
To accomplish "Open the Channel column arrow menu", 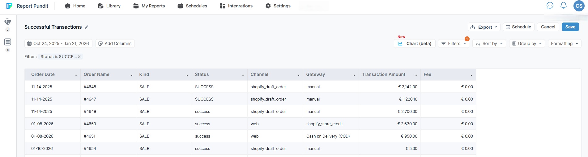I will tap(299, 75).
